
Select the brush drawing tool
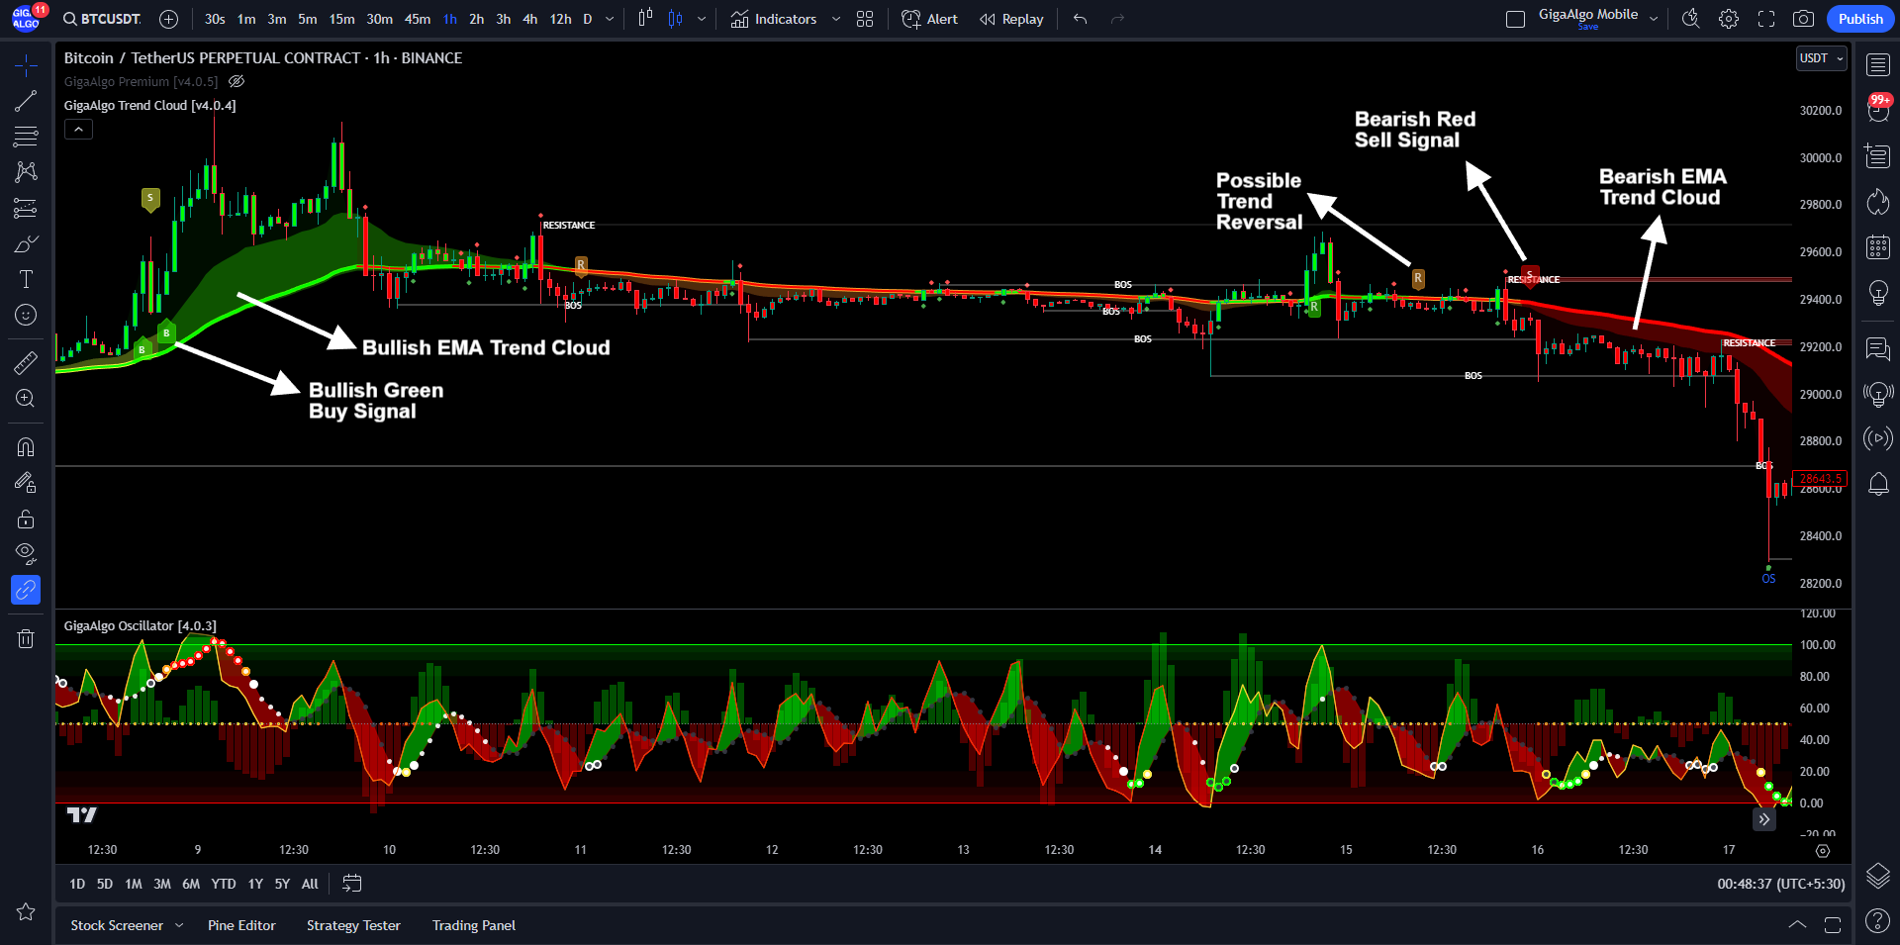[x=26, y=243]
